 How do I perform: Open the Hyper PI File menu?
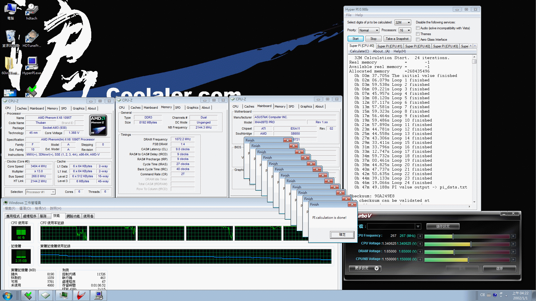[349, 15]
